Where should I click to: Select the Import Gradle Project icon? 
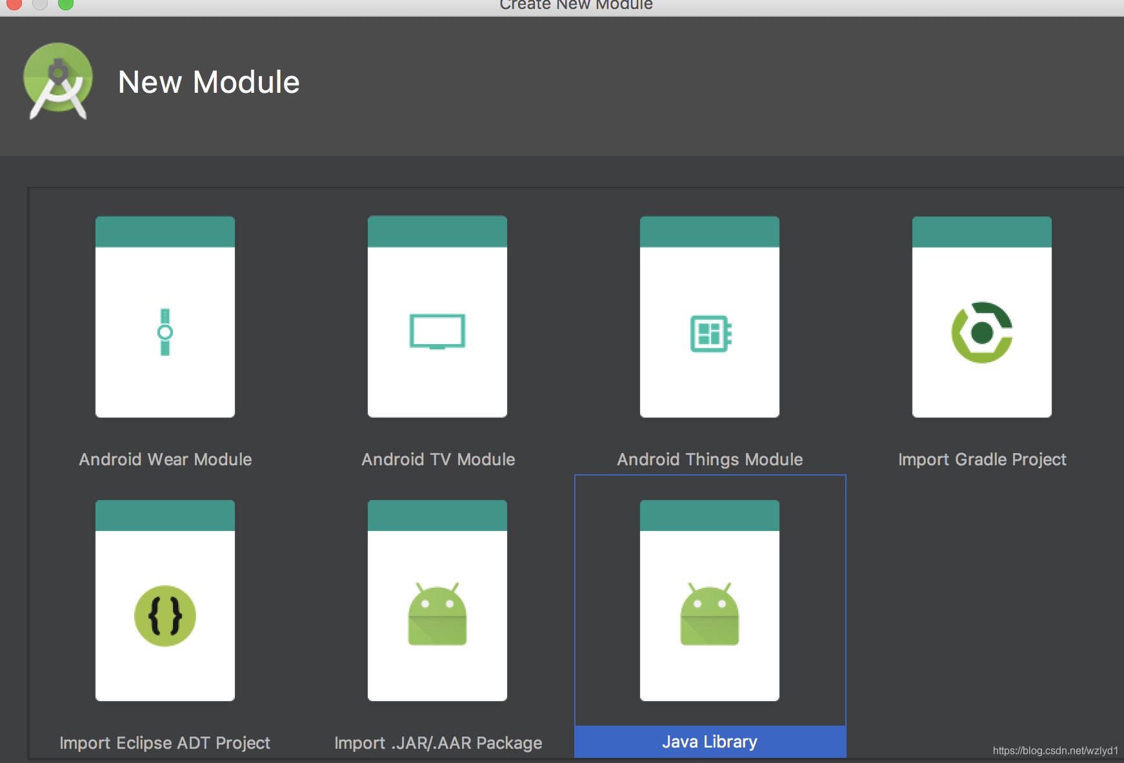tap(982, 333)
